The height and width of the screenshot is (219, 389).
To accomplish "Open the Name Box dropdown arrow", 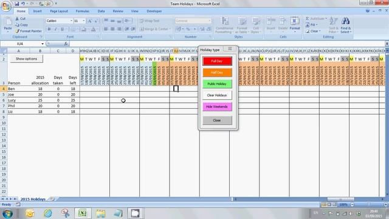I will [x=43, y=44].
